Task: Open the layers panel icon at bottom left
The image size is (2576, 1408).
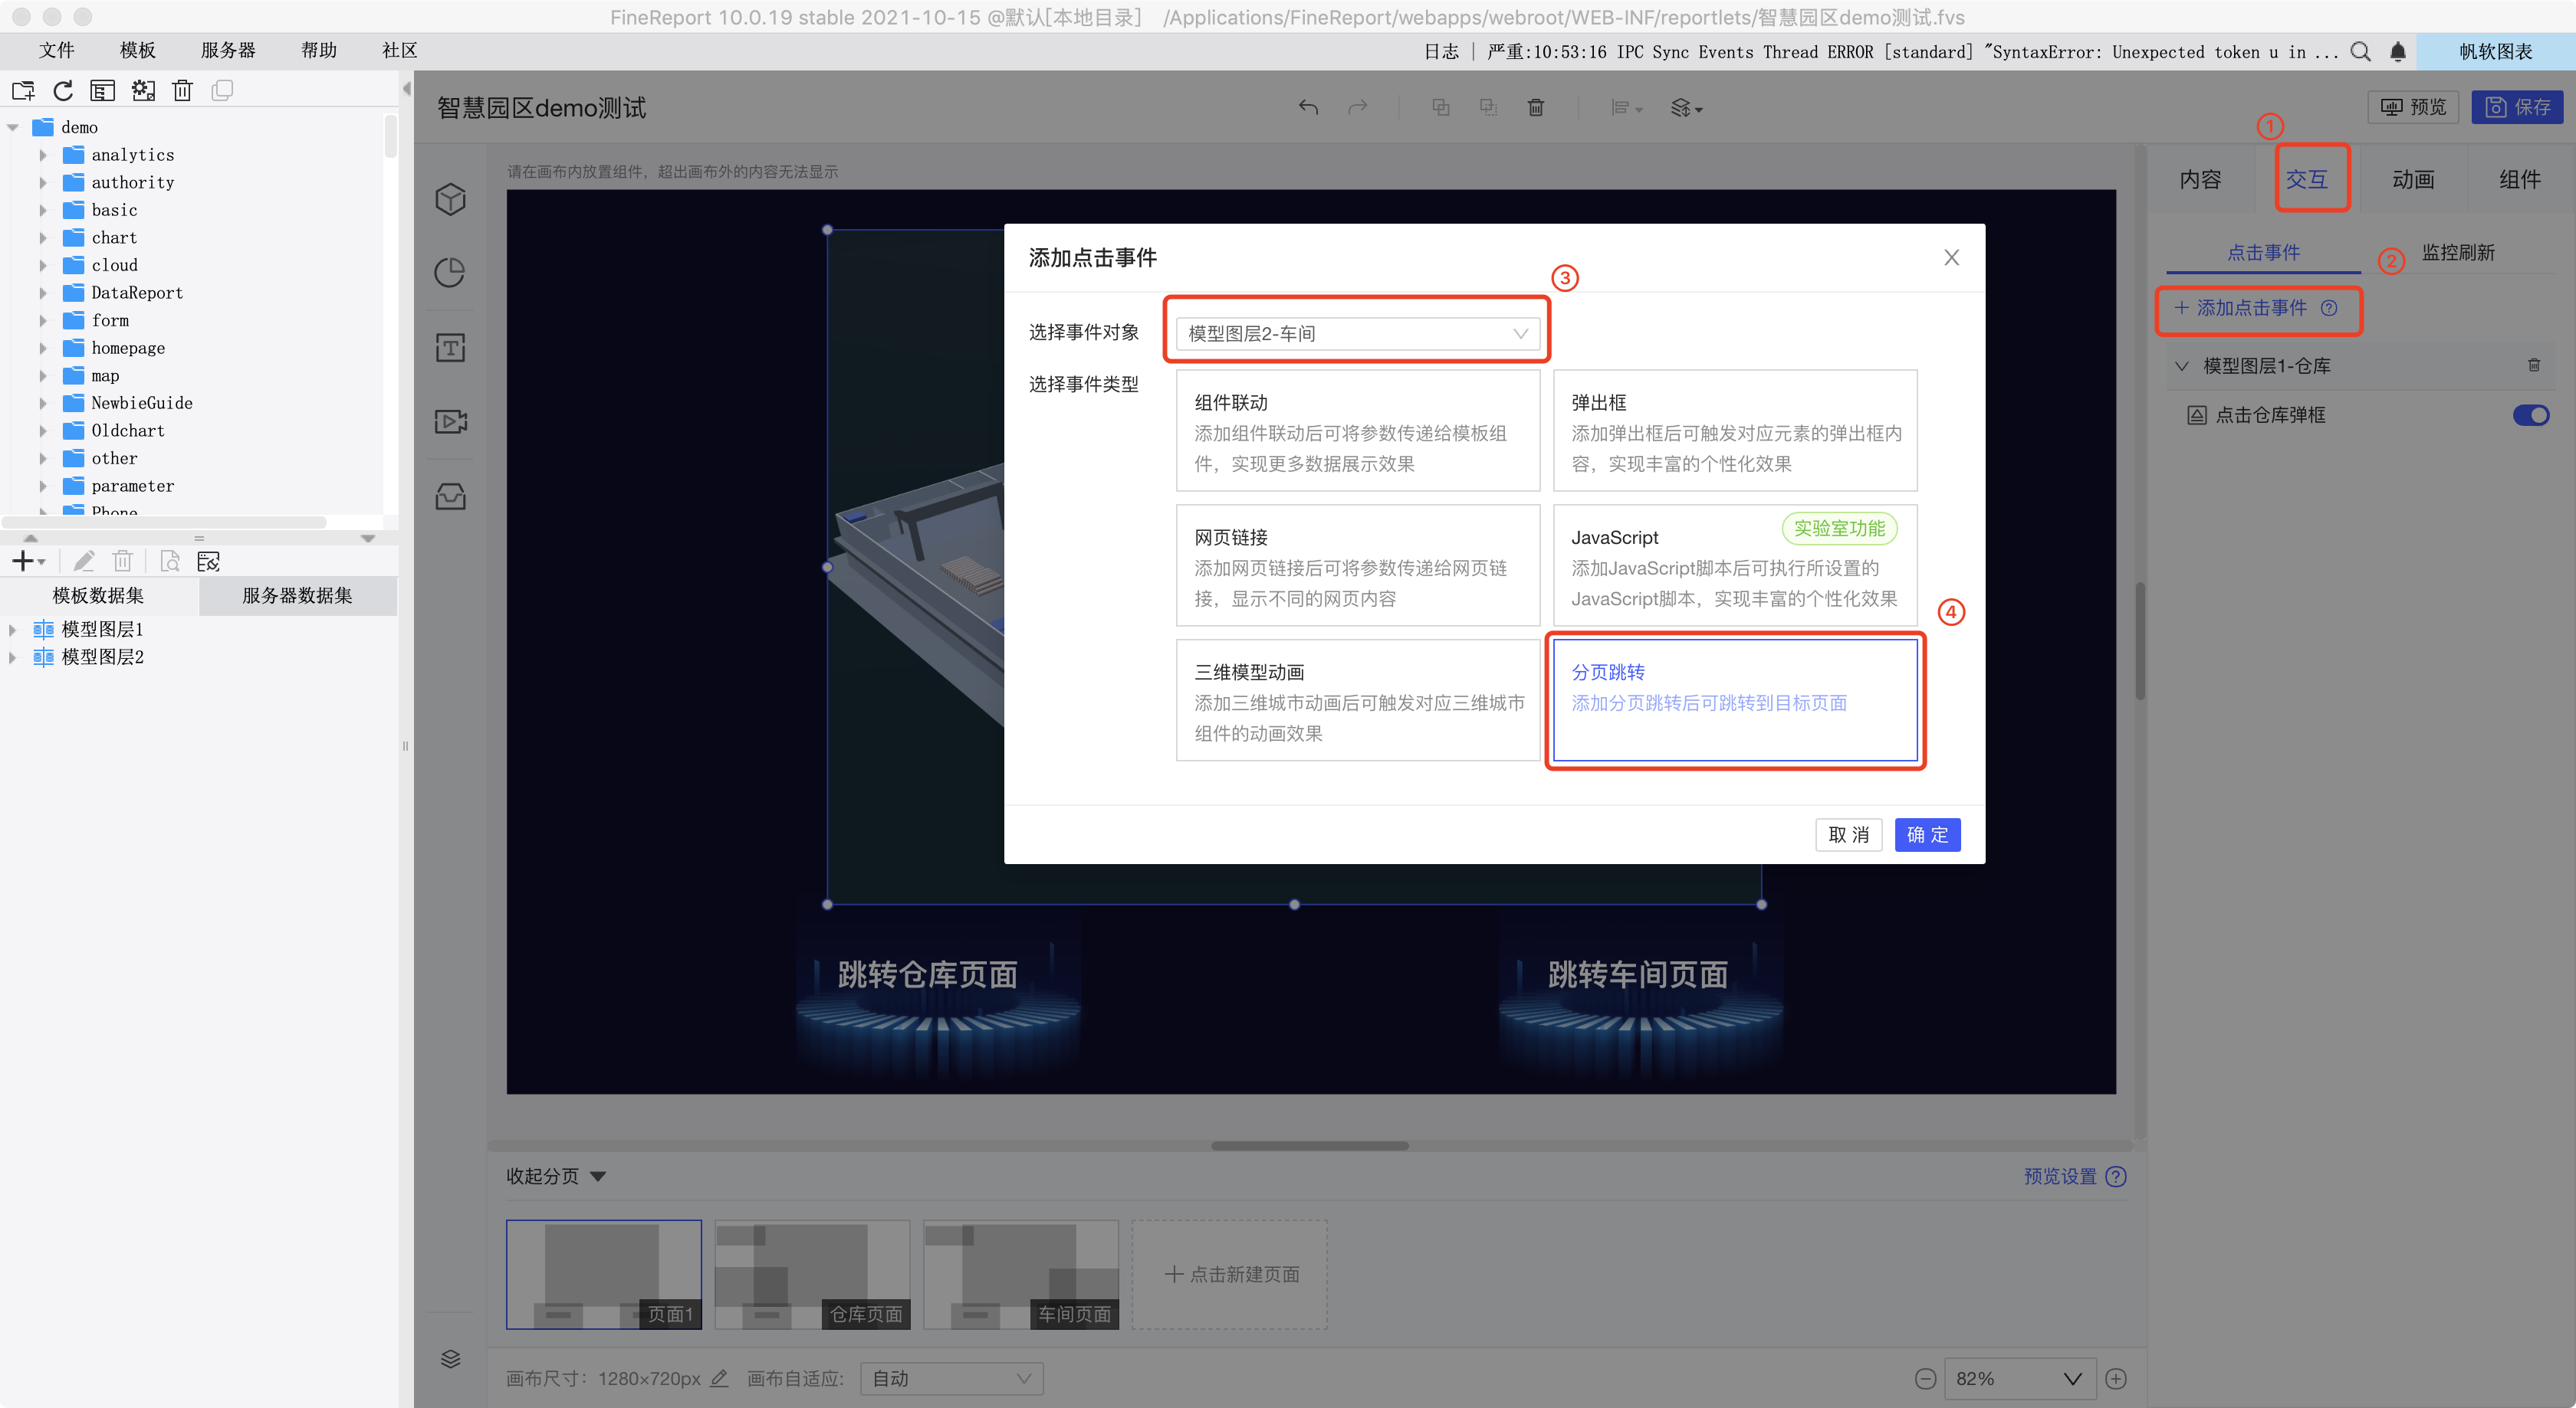Action: coord(450,1359)
